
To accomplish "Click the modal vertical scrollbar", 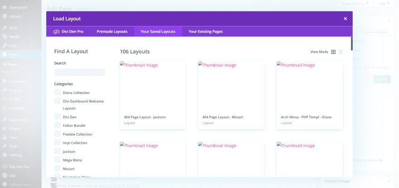I will [x=352, y=44].
